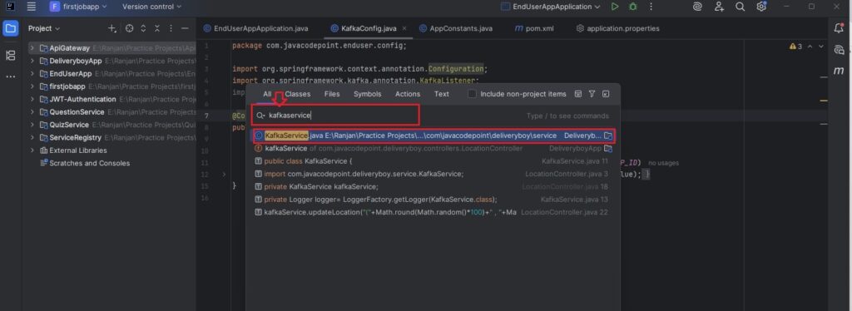Open the EndUserAppApplication.java editor tab
The image size is (852, 311).
click(x=255, y=28)
